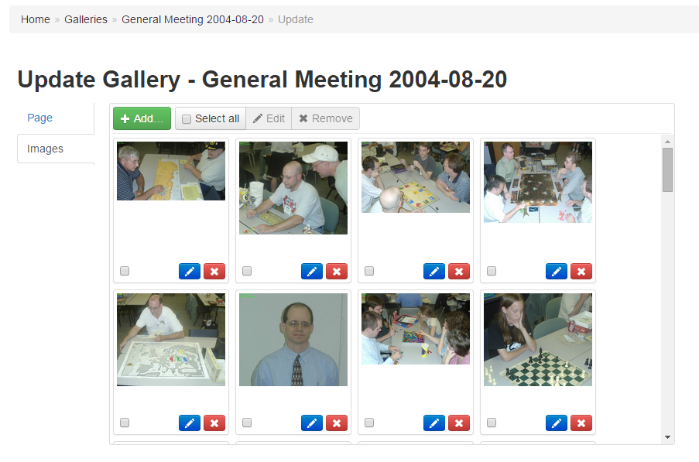Image resolution: width=699 pixels, height=462 pixels.
Task: Delete the portrait of man in tie
Action: 337,423
